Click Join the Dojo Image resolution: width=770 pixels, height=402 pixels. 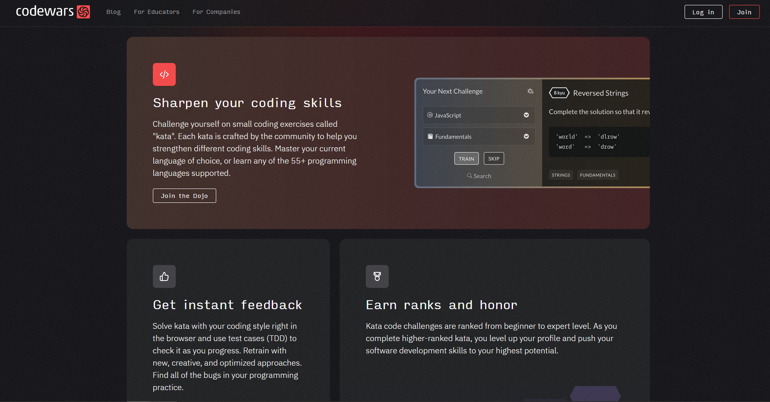coord(184,195)
